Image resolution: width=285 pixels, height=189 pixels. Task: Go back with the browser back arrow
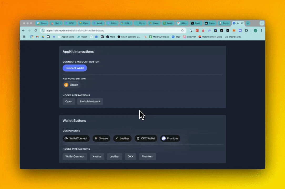[23, 30]
